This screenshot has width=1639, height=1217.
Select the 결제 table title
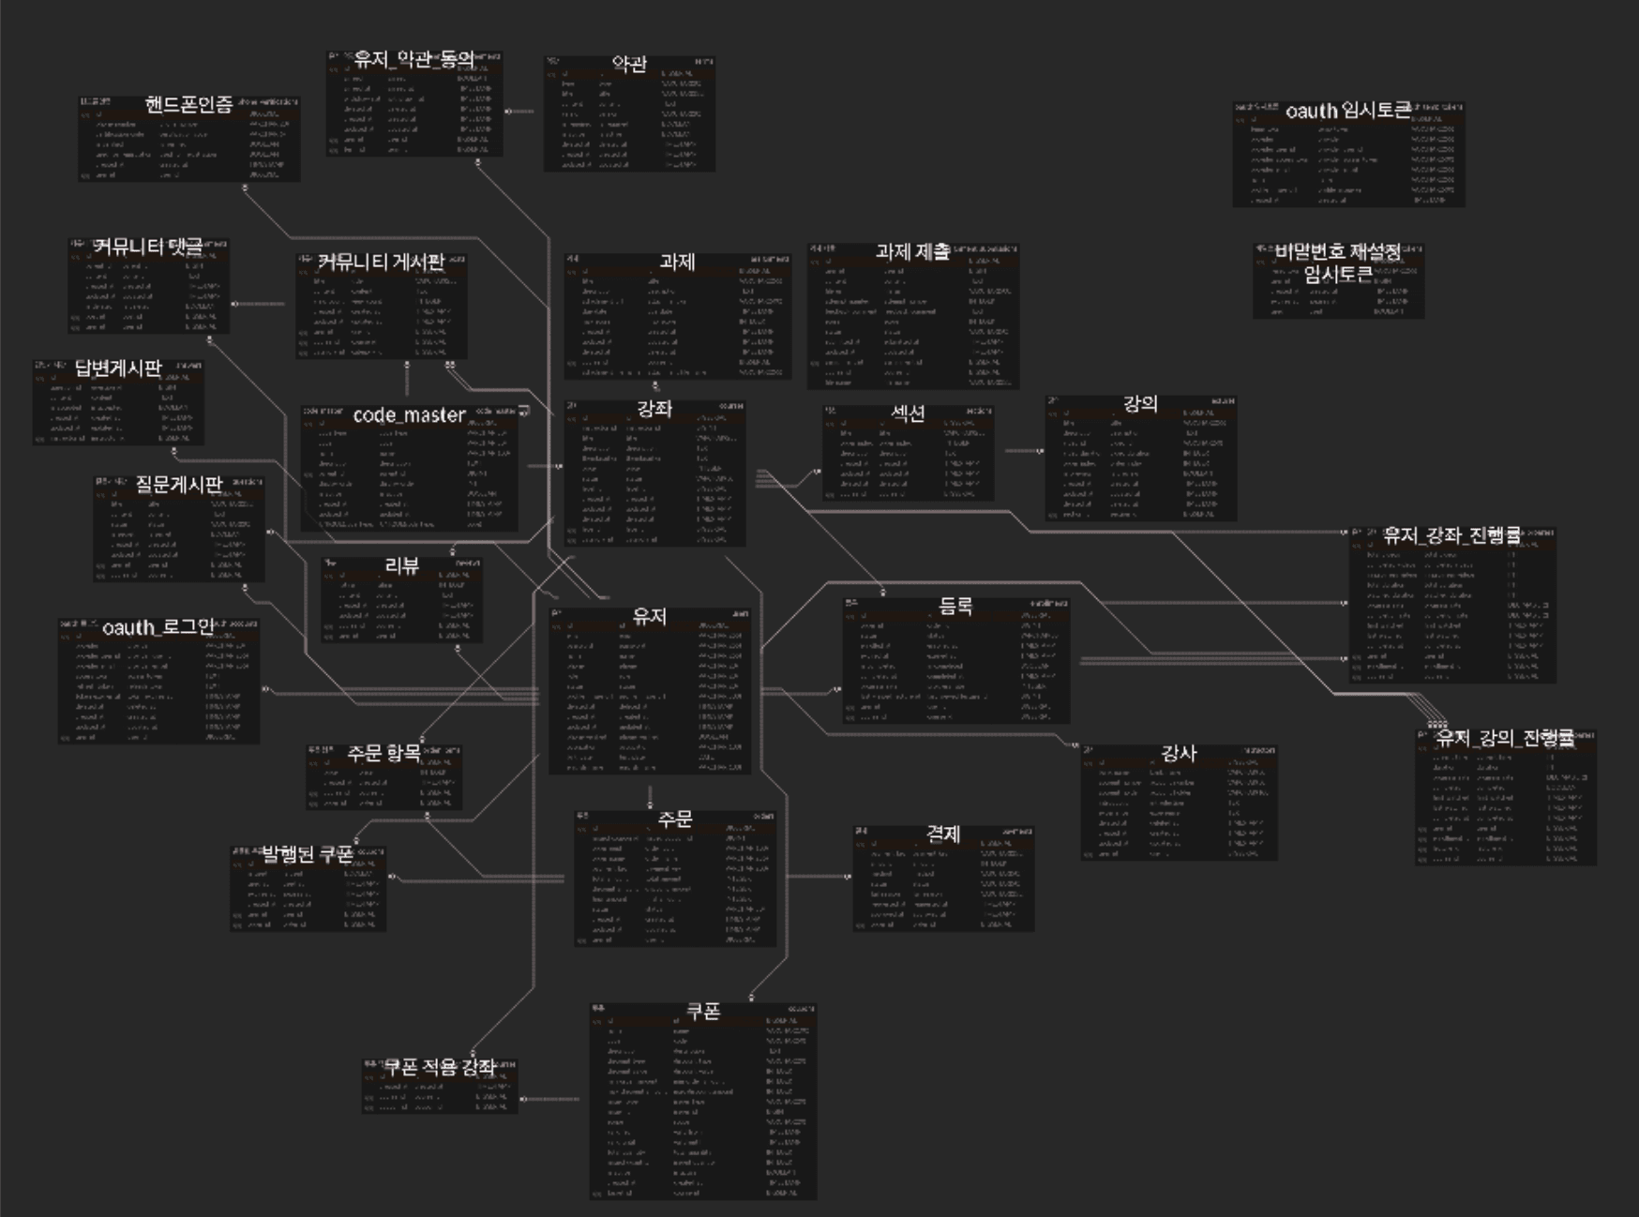[x=943, y=834]
